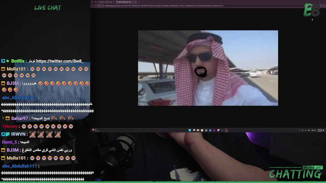Image resolution: width=326 pixels, height=183 pixels.
Task: Open Microsoft Store on the taskbar
Action: pyautogui.click(x=202, y=130)
